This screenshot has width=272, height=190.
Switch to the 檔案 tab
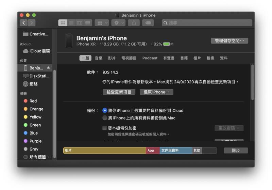pos(210,58)
